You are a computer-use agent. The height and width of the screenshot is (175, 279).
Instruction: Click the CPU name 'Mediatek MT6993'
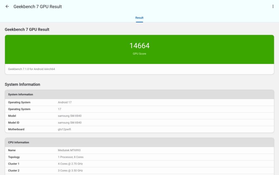click(69, 150)
